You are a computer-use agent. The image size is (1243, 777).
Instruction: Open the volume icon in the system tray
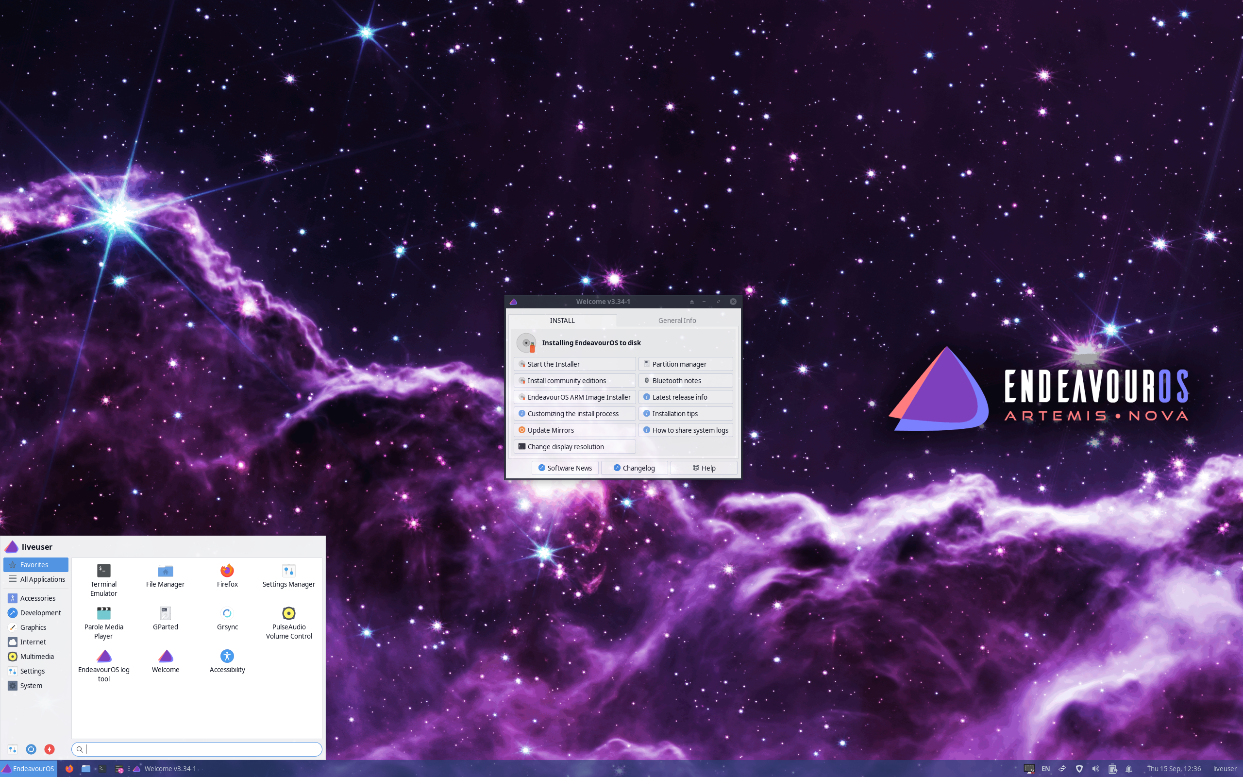(x=1095, y=769)
